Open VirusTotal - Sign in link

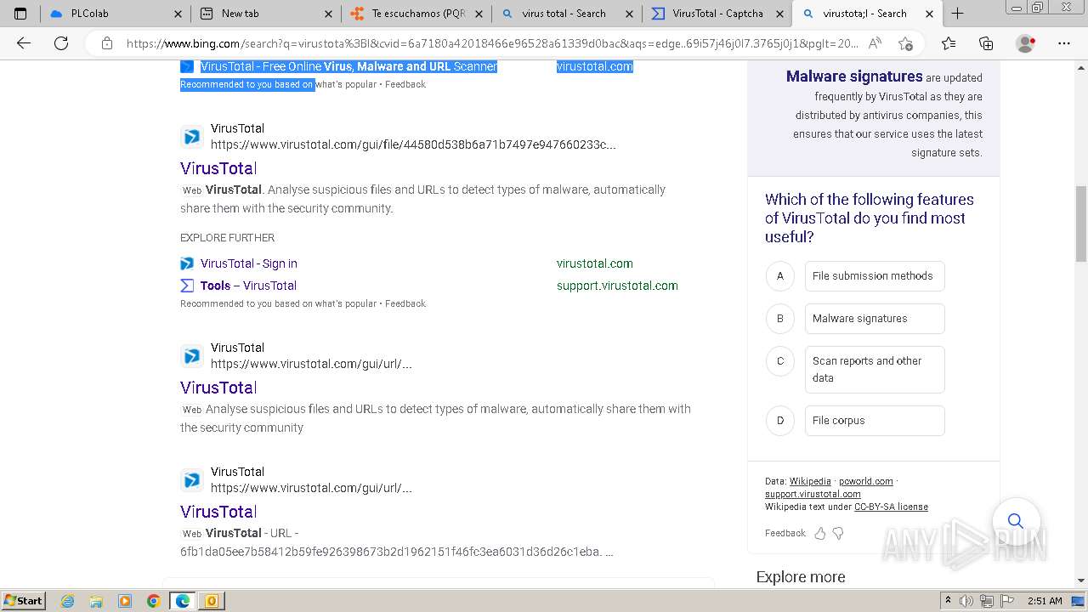point(249,263)
